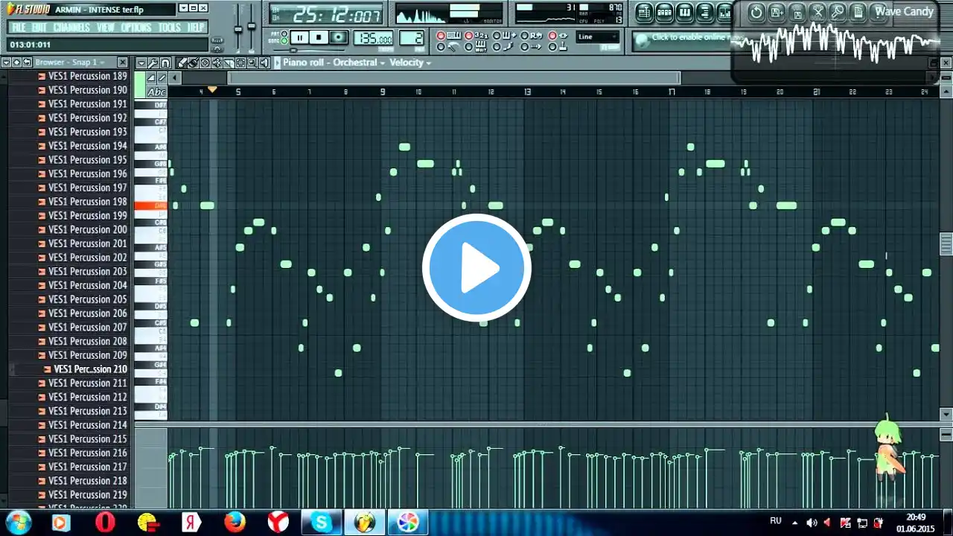Open the CHANNELS menu

tap(72, 28)
